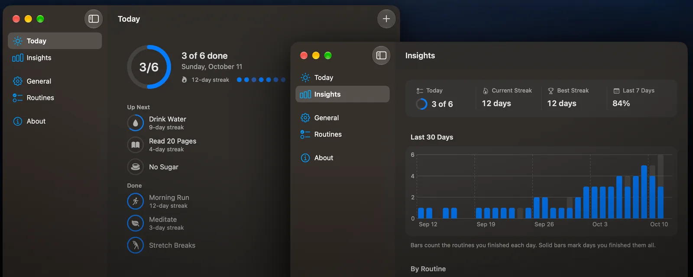
Task: Click the Last 30 Days heading
Action: click(432, 137)
